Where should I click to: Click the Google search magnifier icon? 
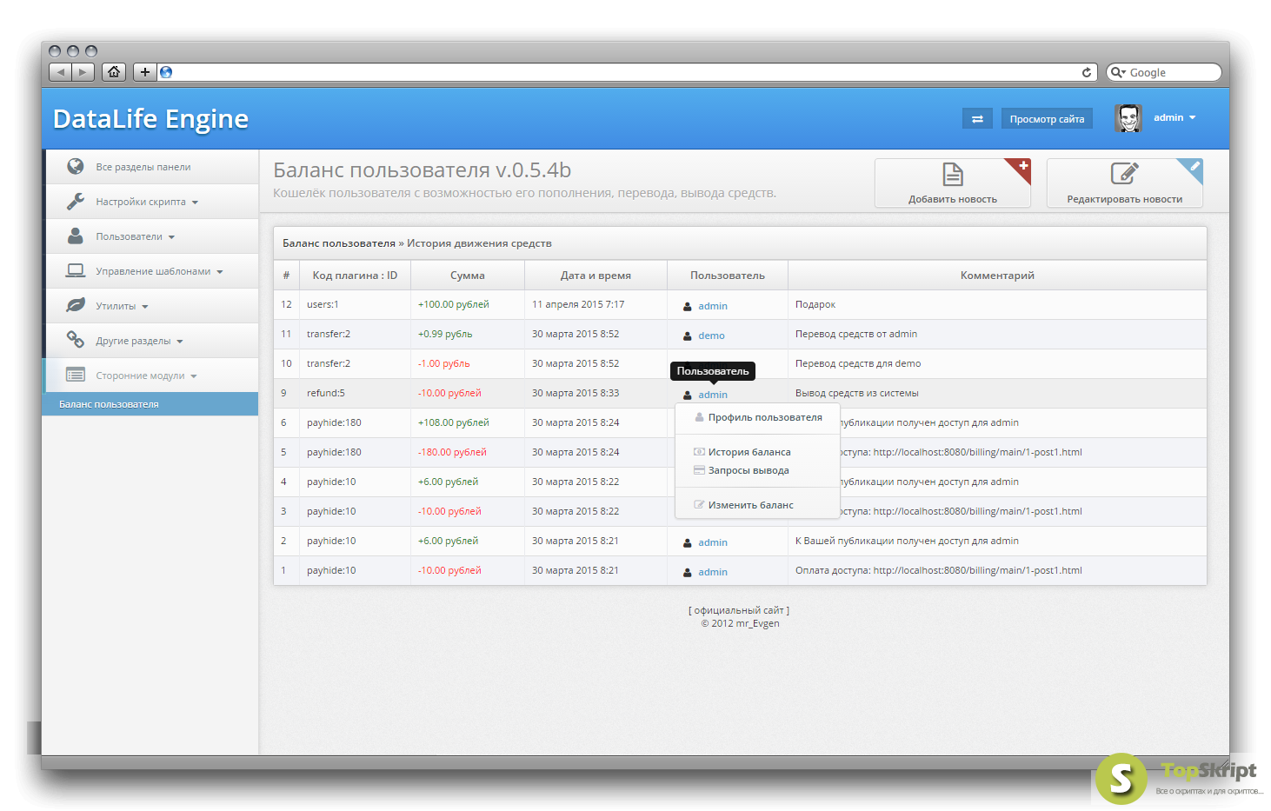click(x=1118, y=72)
